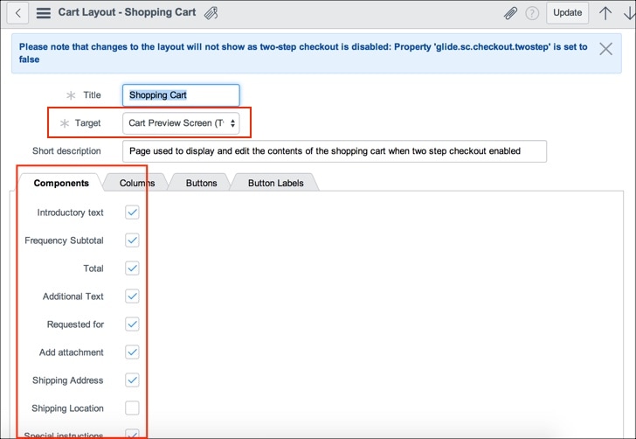The height and width of the screenshot is (439, 636).
Task: Uncheck the Frequency Subtotal checkbox
Action: click(x=132, y=240)
